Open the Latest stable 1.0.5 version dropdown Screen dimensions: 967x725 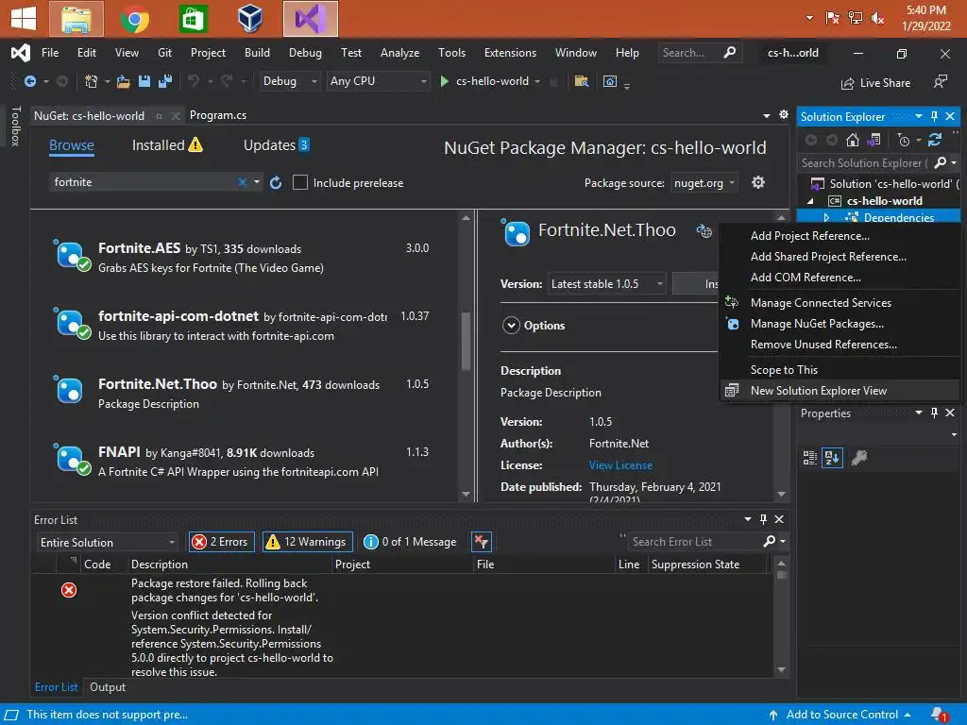(607, 284)
